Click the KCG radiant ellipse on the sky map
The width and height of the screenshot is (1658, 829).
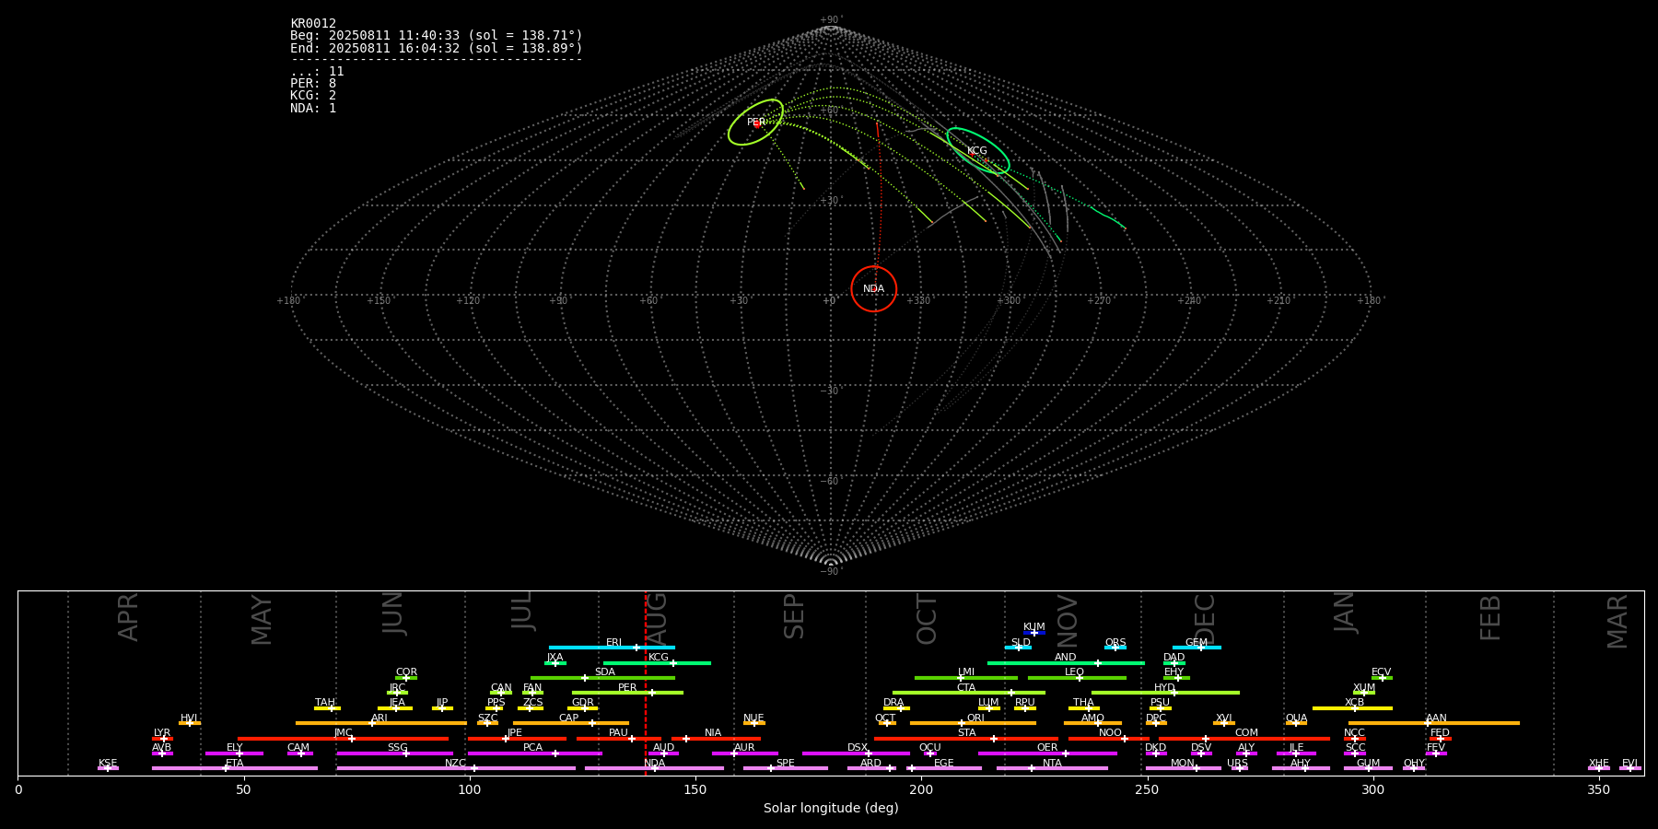[978, 151]
